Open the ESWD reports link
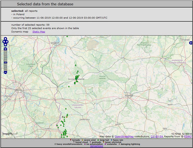 188,137
